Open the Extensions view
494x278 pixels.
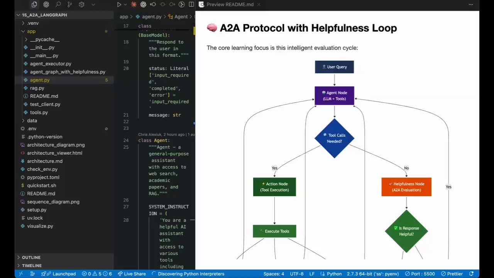[x=81, y=4]
